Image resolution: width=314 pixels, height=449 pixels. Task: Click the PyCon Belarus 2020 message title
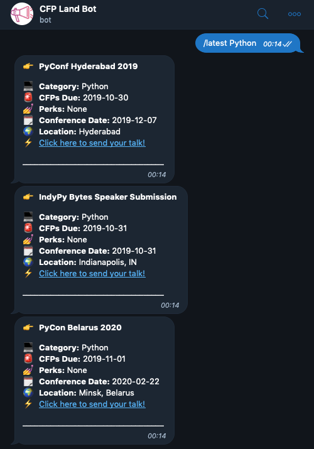[x=80, y=327]
